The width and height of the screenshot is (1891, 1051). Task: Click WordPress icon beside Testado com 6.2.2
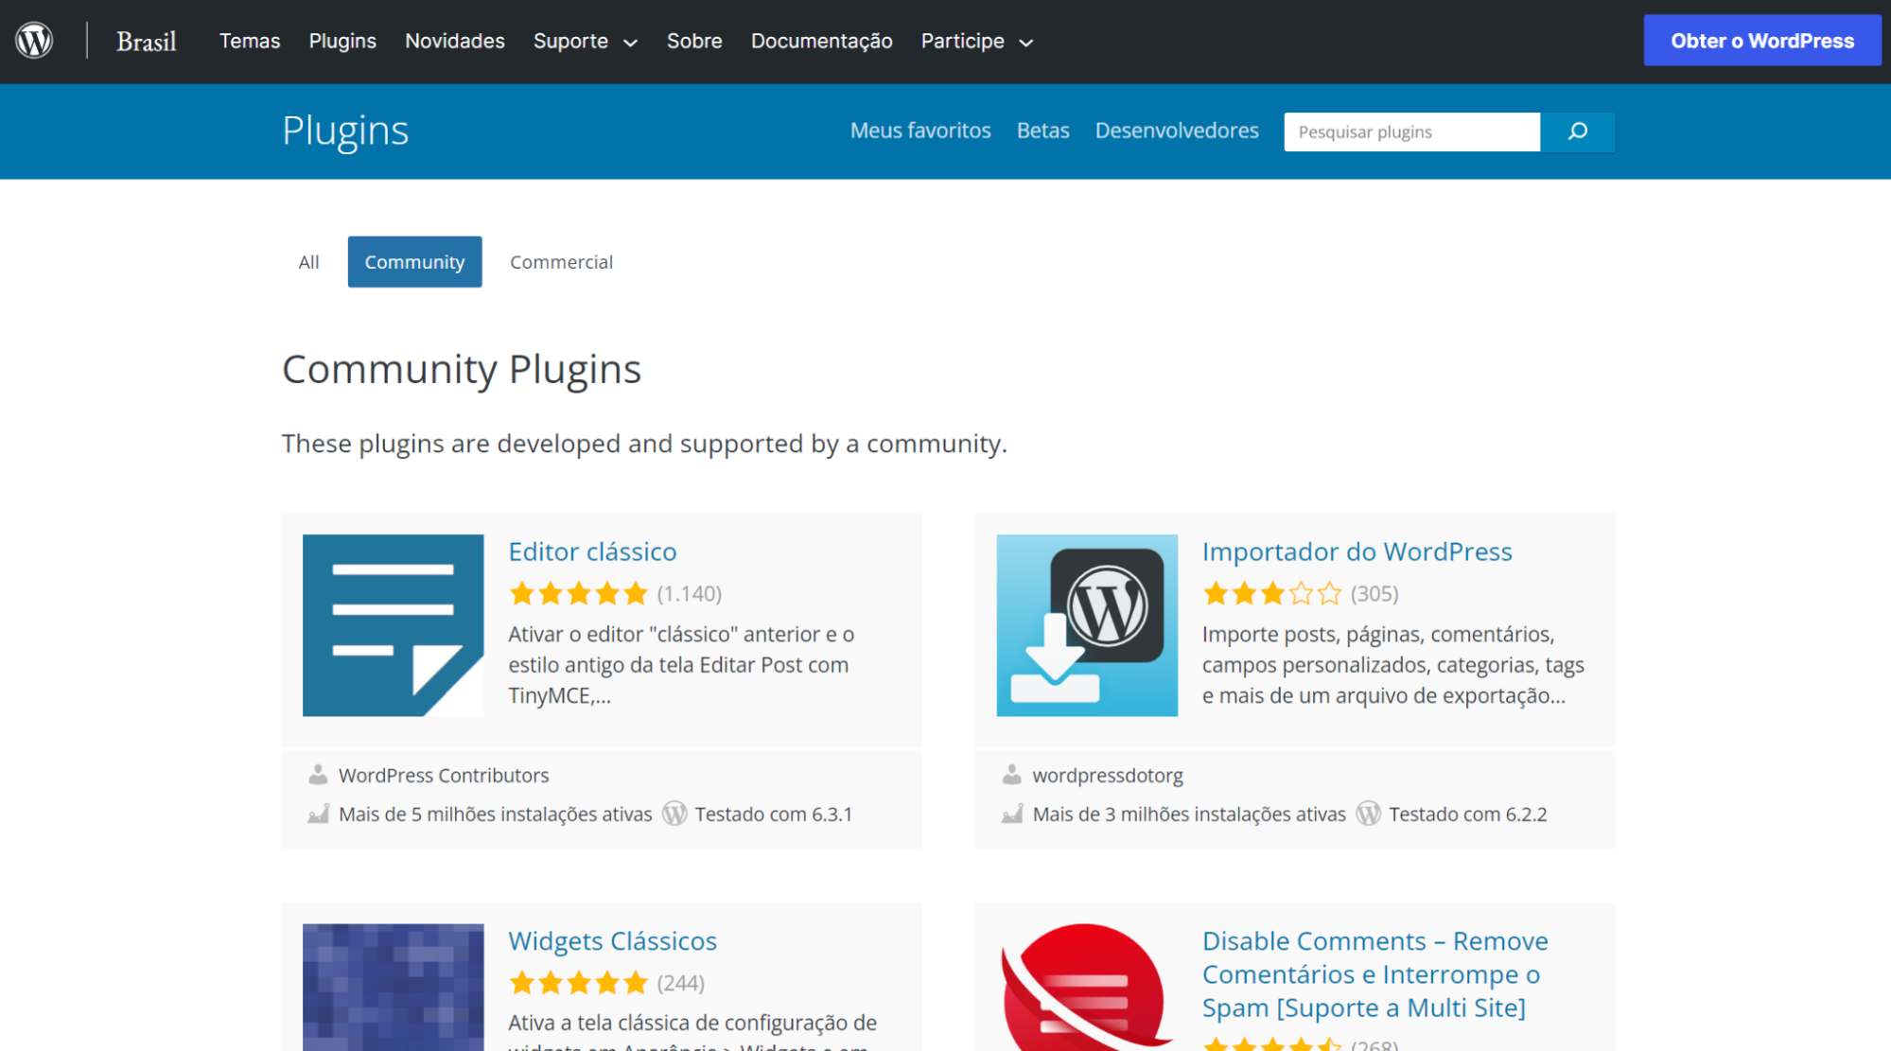[x=1369, y=814]
